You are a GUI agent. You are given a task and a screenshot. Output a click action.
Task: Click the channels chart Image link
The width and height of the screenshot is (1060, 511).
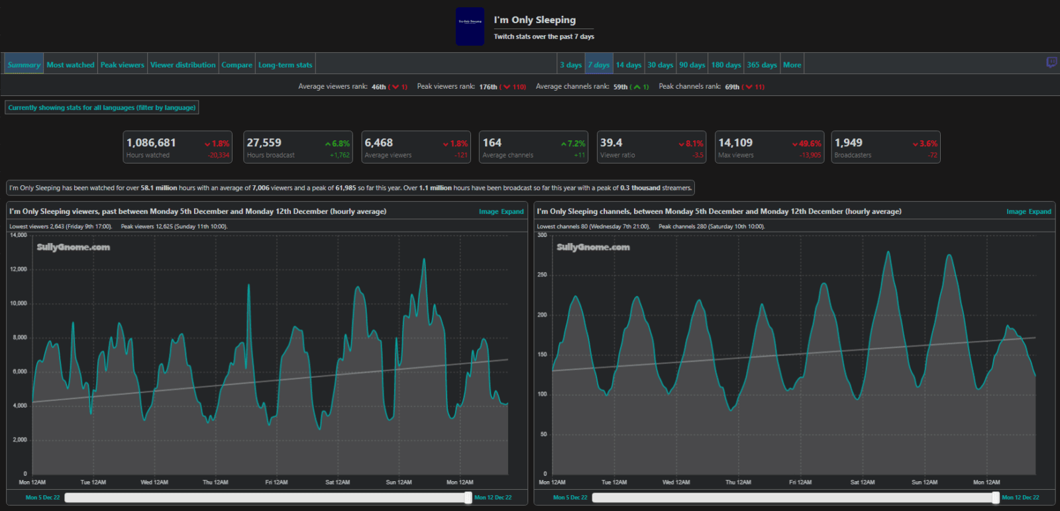(1016, 212)
